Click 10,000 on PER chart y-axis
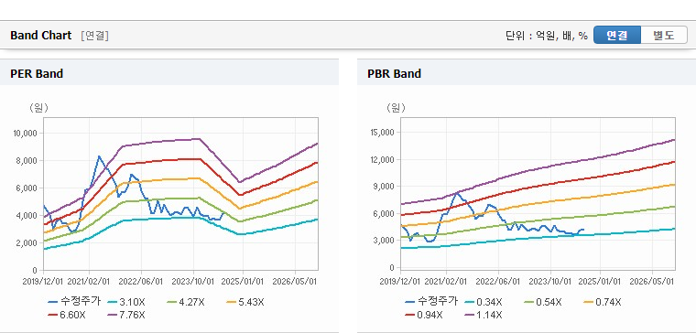This screenshot has height=333, width=696. pyautogui.click(x=26, y=133)
